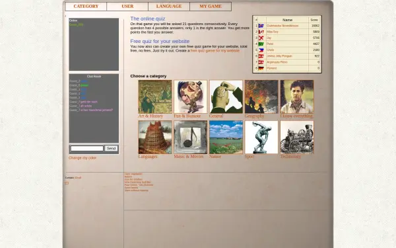The height and width of the screenshot is (248, 396).
Task: Click the 'Free quiz for your website' heading
Action: tap(160, 41)
